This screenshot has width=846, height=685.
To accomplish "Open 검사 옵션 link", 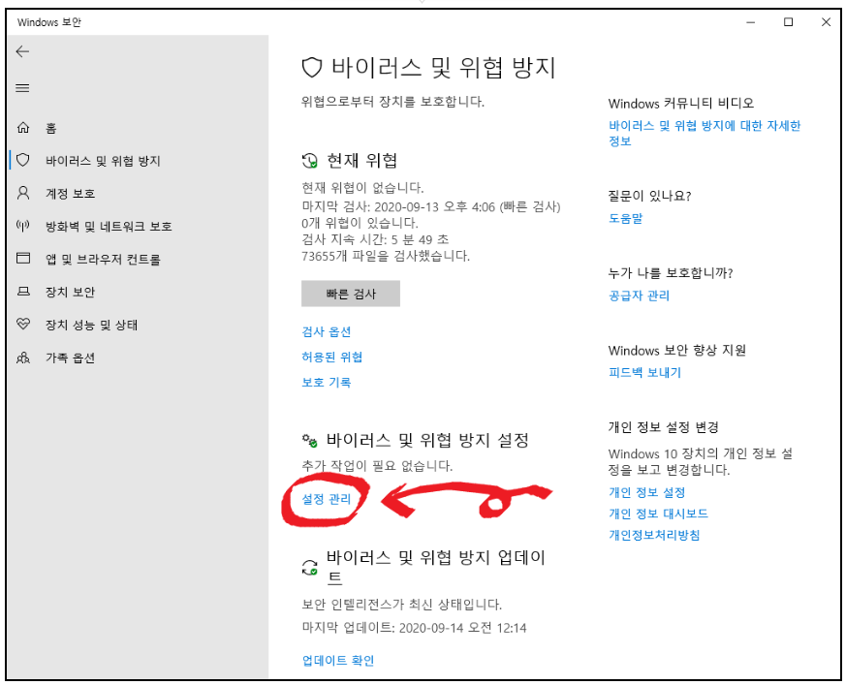I will [x=327, y=331].
